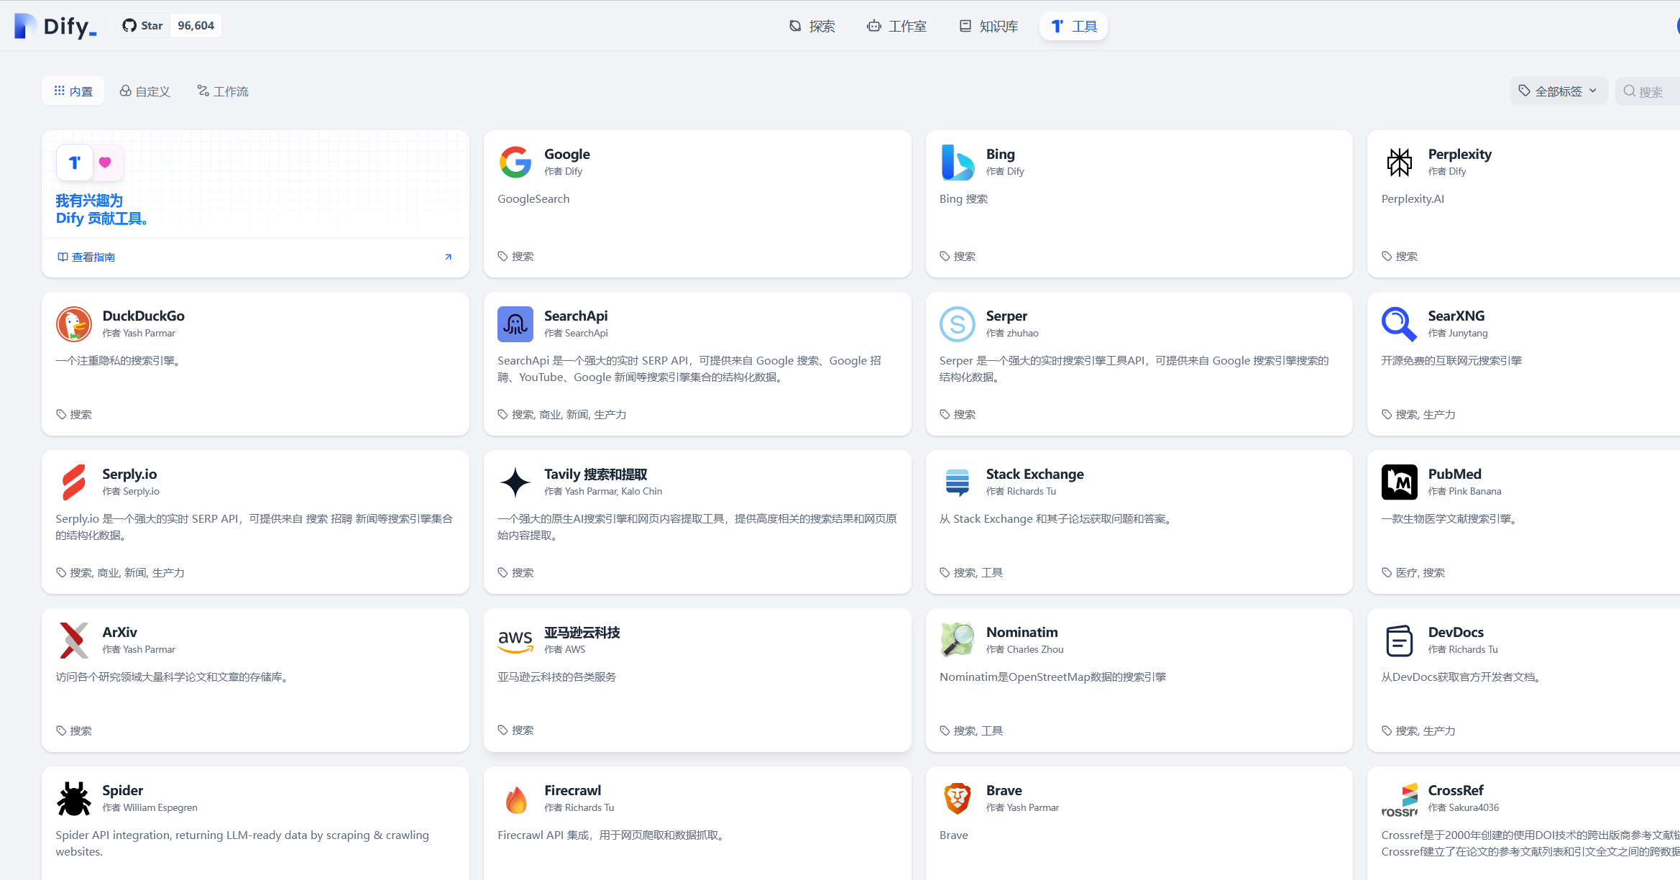Image resolution: width=1680 pixels, height=880 pixels.
Task: Click the Google logo icon
Action: tap(515, 162)
